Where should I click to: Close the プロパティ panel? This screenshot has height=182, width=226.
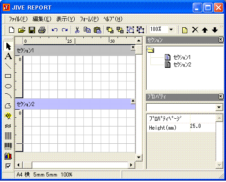[x=221, y=96]
